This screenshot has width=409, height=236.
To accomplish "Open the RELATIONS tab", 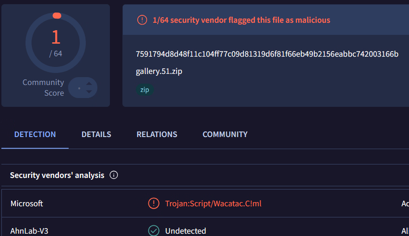I will click(157, 134).
